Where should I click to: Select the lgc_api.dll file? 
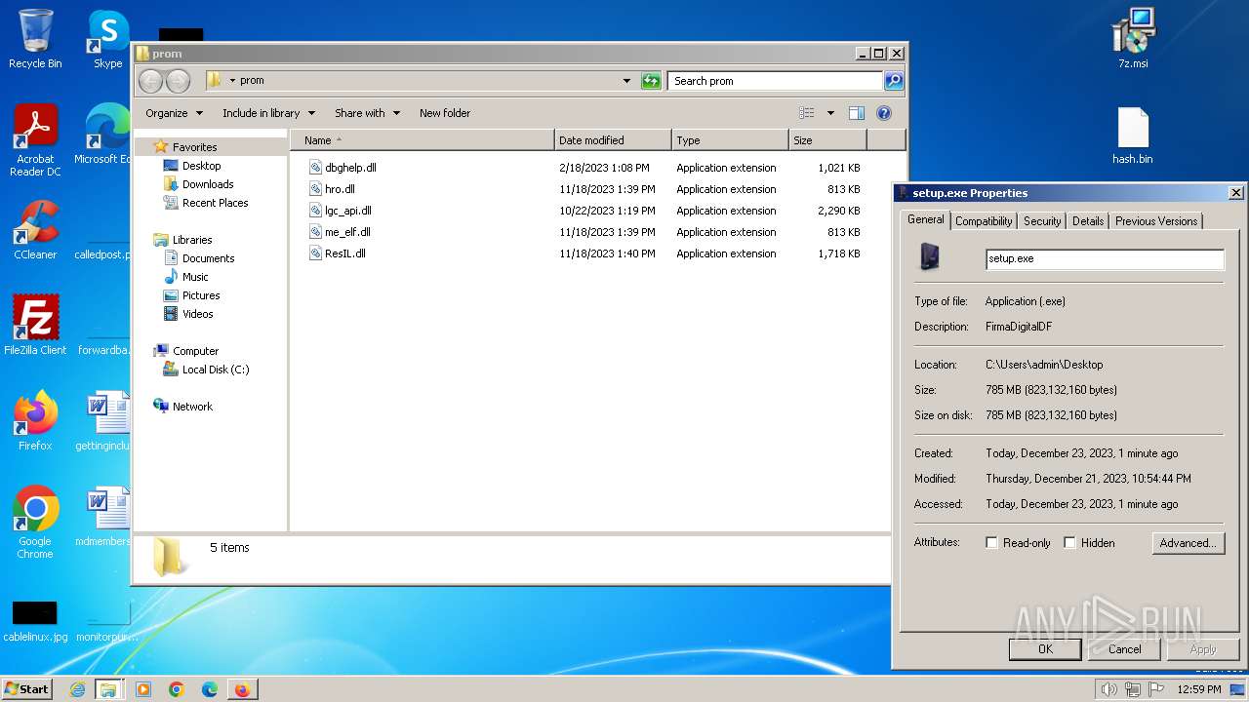(x=348, y=211)
